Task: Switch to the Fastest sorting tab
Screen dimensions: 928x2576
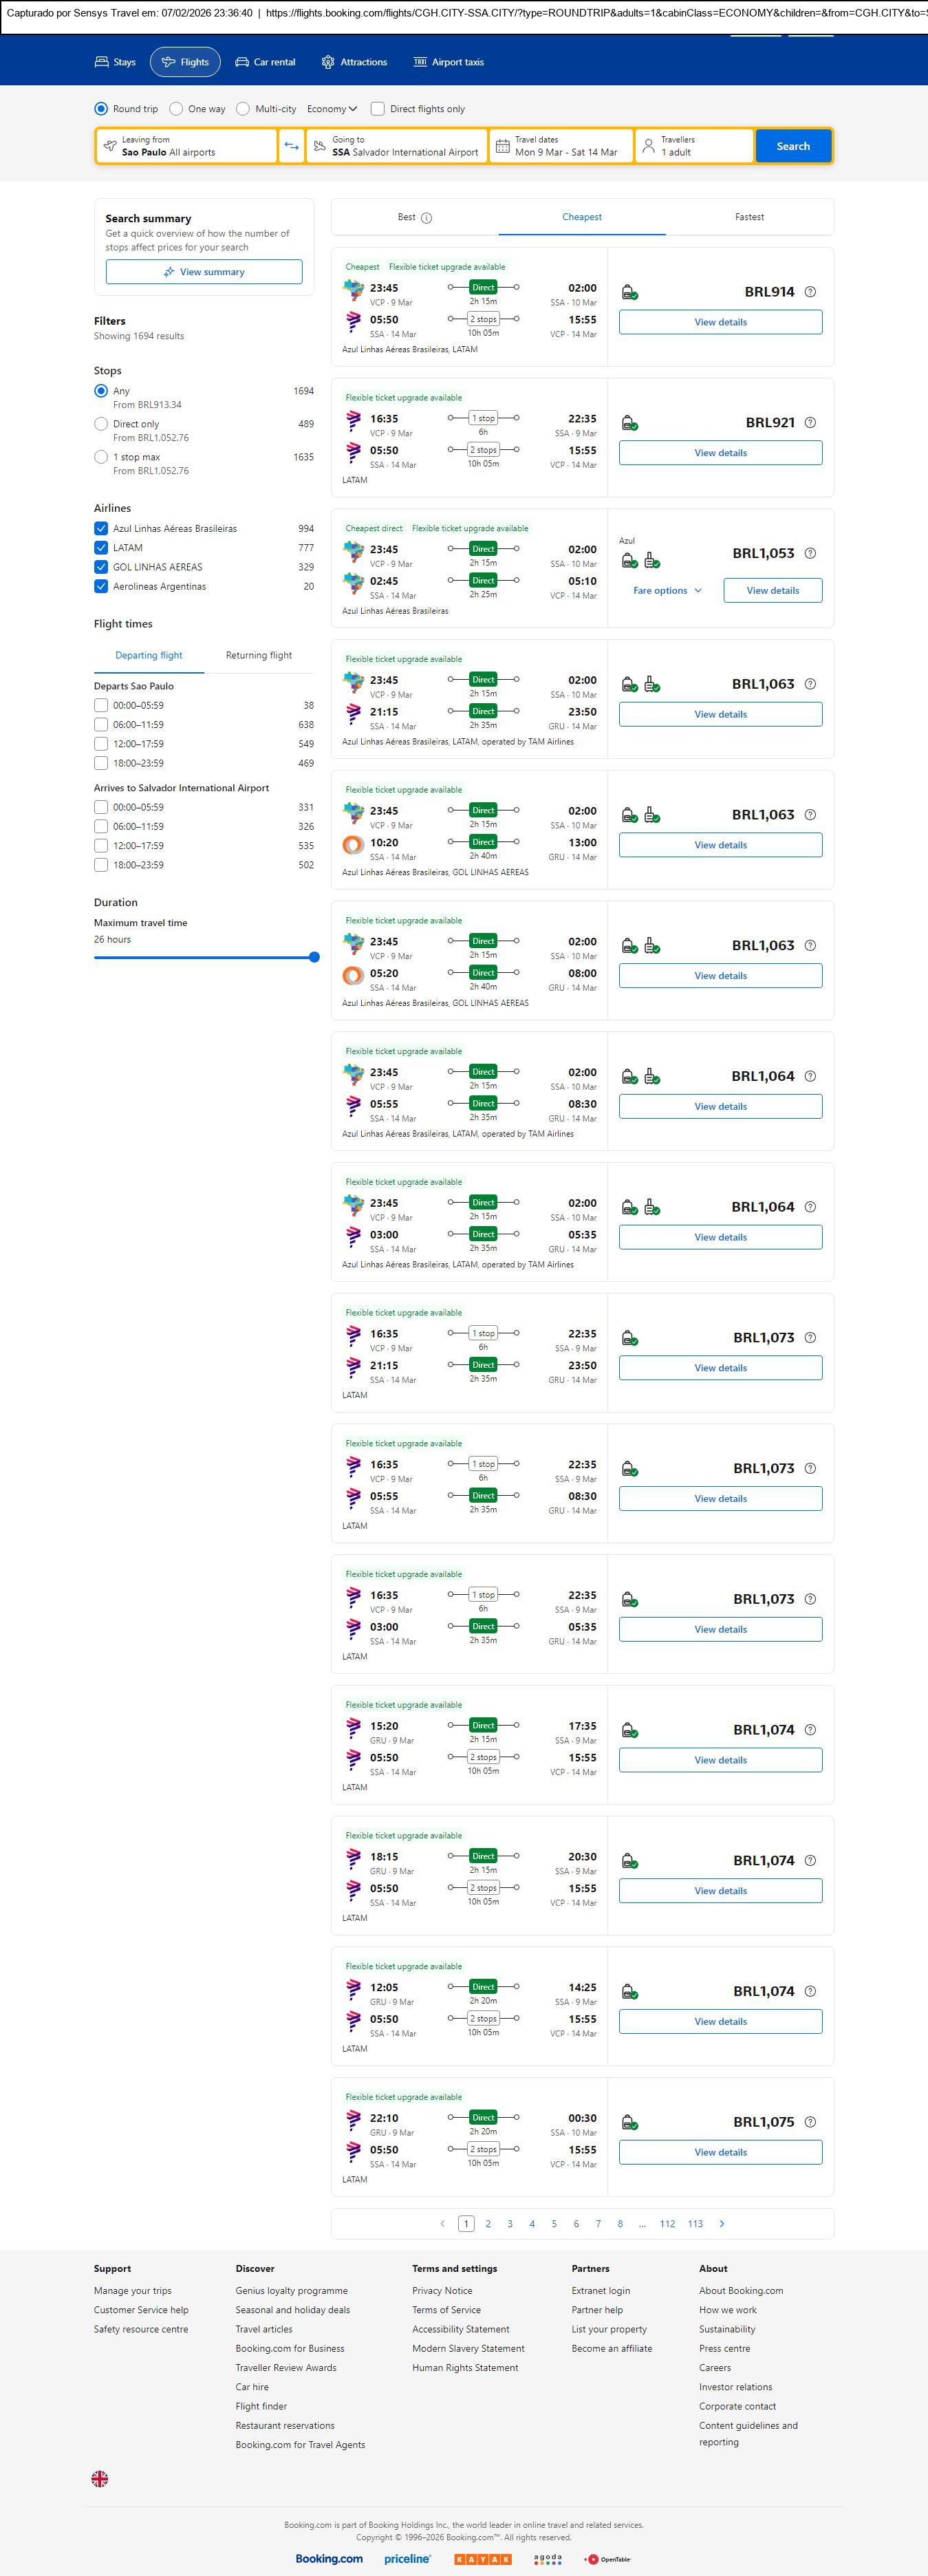Action: click(749, 217)
